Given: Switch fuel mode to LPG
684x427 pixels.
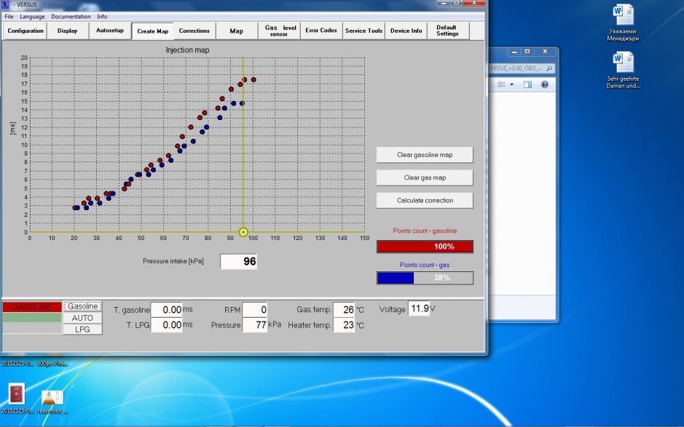Looking at the screenshot, I should tap(82, 330).
